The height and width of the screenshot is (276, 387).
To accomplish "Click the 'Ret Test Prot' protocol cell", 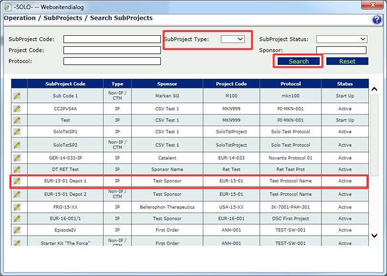I will tap(291, 170).
